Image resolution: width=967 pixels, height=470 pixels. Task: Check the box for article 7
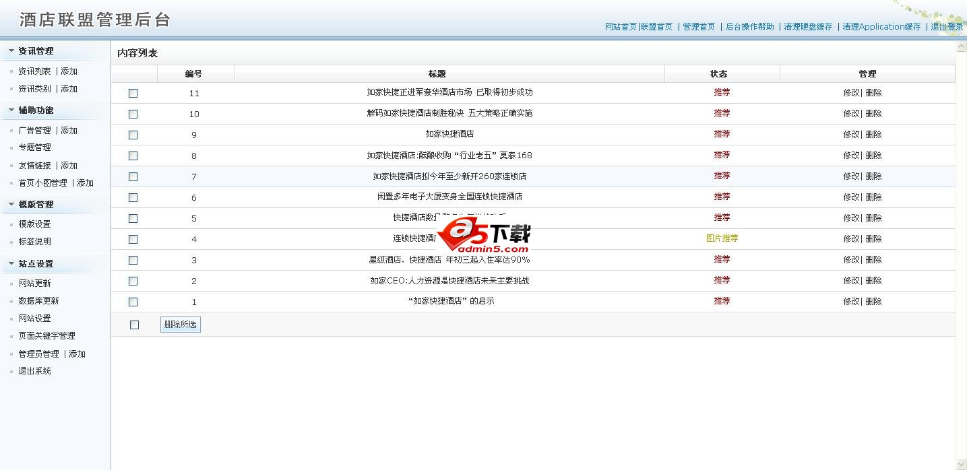133,176
